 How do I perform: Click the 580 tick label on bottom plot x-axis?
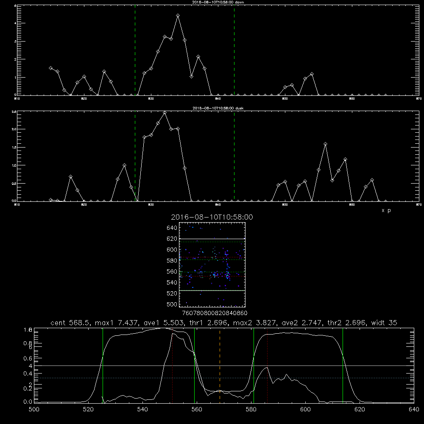pos(251,410)
